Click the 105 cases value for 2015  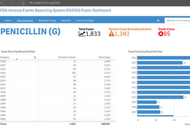74,73
